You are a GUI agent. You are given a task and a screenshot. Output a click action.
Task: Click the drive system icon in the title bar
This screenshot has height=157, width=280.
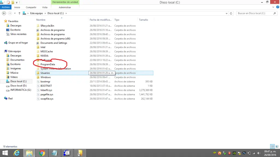2,2
